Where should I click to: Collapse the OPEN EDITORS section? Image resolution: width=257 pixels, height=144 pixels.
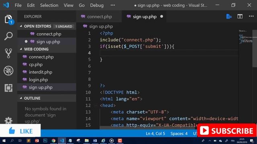pos(21,26)
